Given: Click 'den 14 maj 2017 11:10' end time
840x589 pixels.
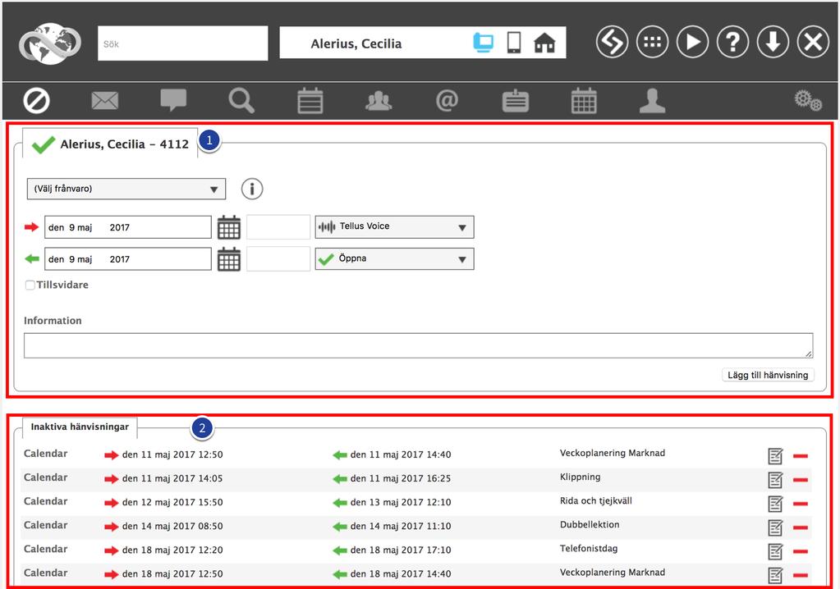Looking at the screenshot, I should click(401, 526).
